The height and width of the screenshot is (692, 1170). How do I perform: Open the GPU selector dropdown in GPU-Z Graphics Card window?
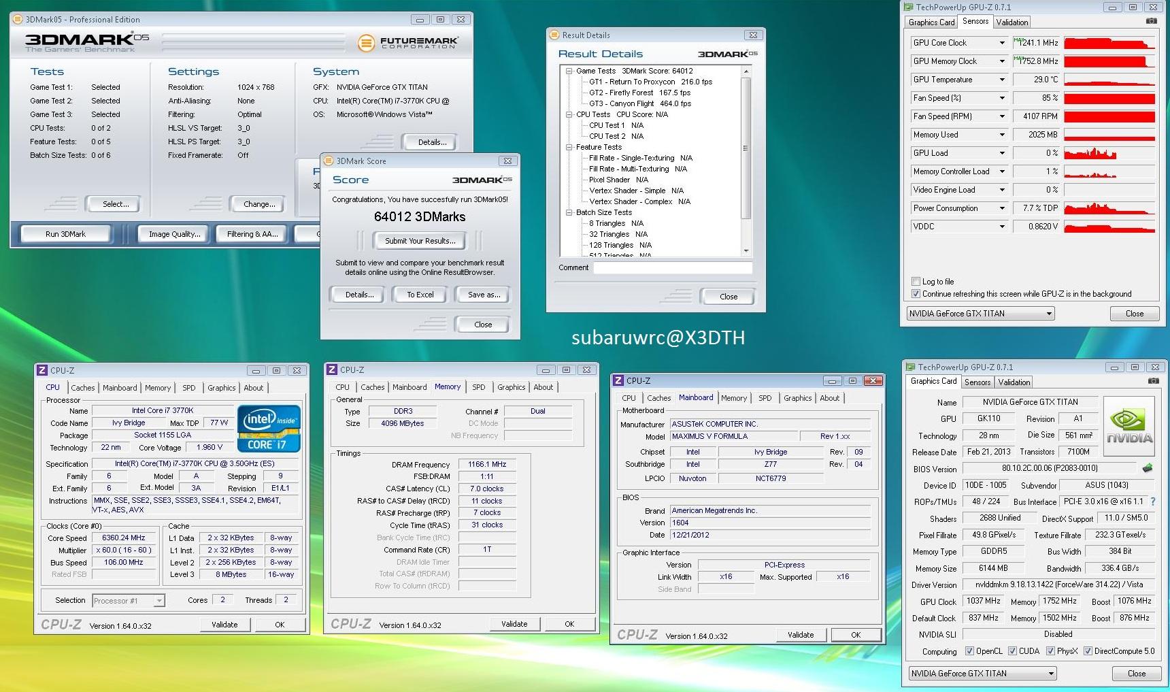click(983, 674)
